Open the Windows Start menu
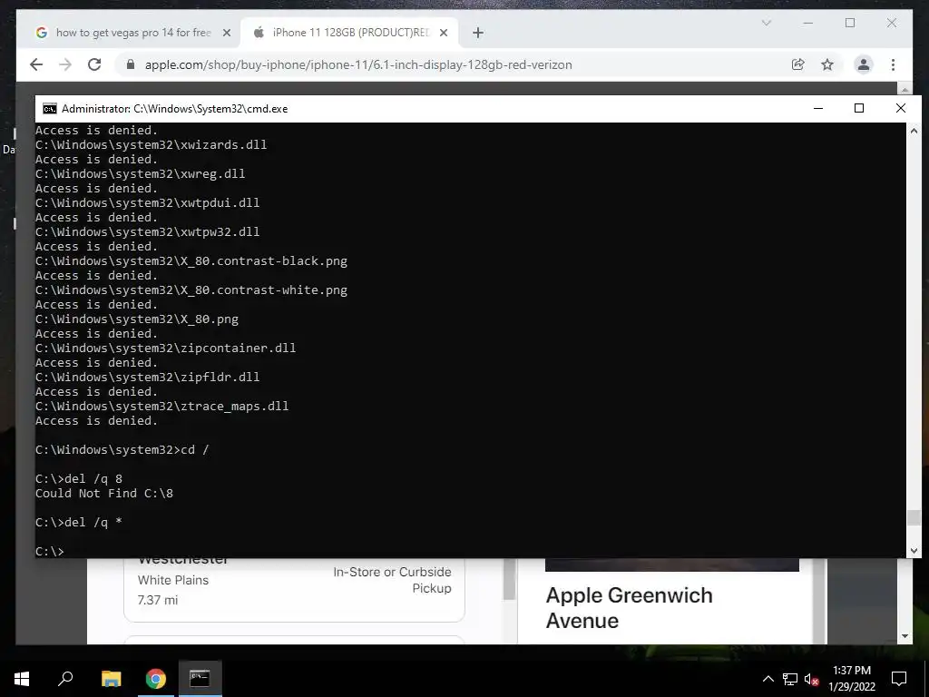The height and width of the screenshot is (697, 929). (22, 679)
